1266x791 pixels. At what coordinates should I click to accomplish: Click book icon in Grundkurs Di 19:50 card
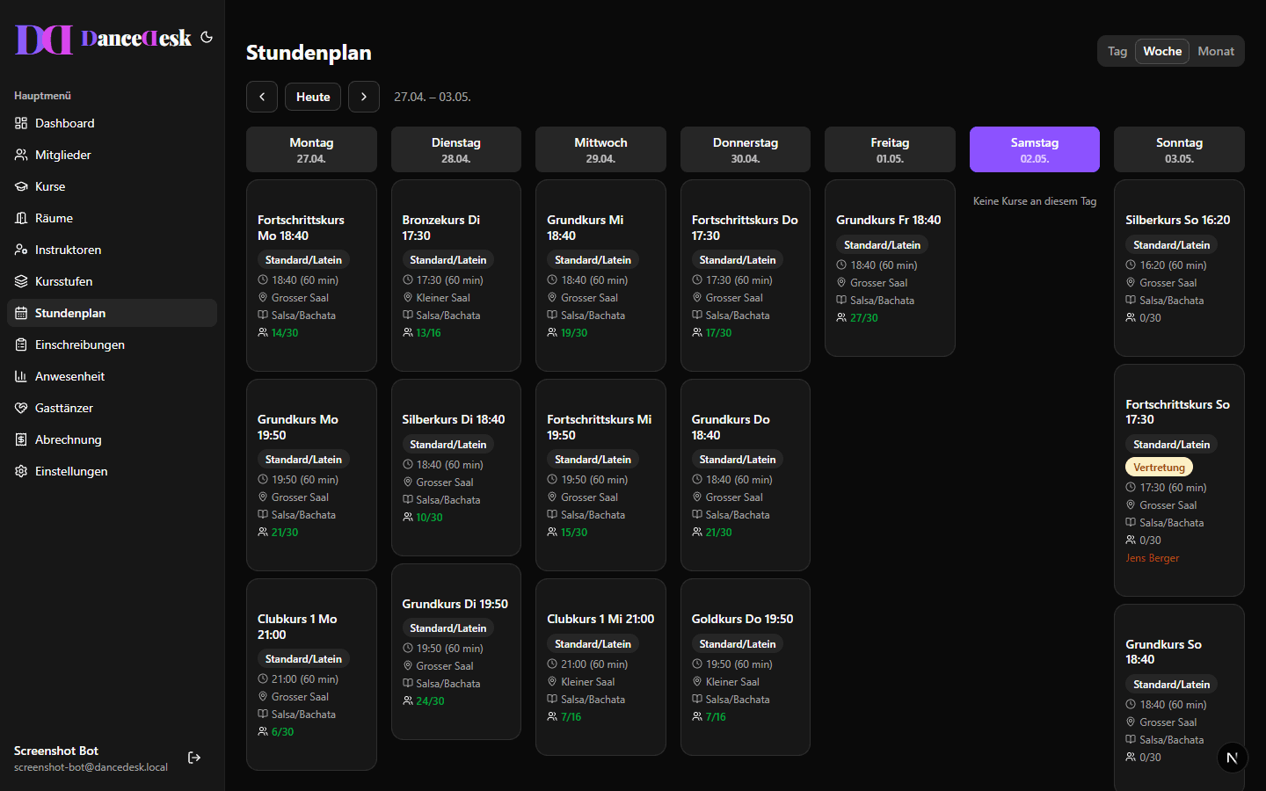[x=407, y=683]
